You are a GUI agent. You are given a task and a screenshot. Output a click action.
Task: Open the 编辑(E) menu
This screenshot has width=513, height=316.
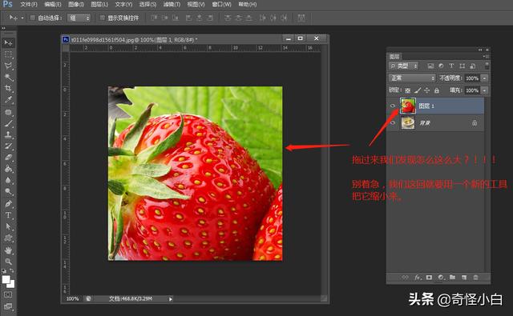(53, 5)
